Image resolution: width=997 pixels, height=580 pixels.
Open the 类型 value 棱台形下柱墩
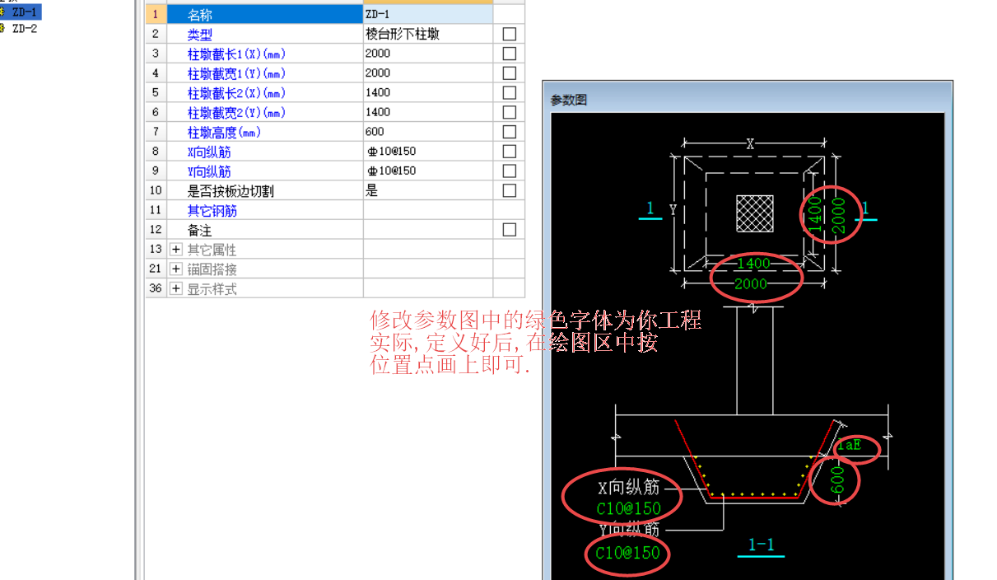pyautogui.click(x=428, y=34)
